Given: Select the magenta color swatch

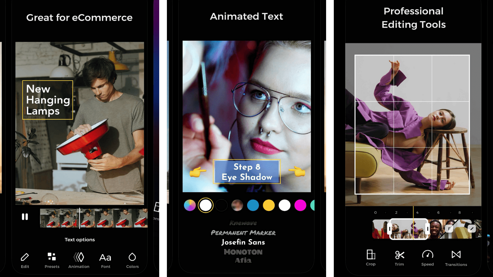Looking at the screenshot, I should pyautogui.click(x=300, y=205).
